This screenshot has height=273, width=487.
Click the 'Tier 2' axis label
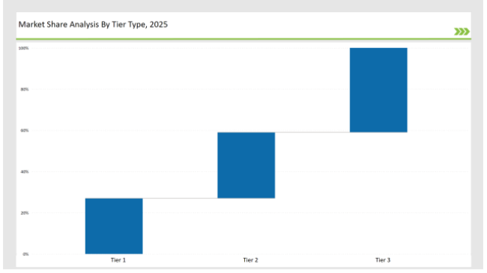click(250, 260)
